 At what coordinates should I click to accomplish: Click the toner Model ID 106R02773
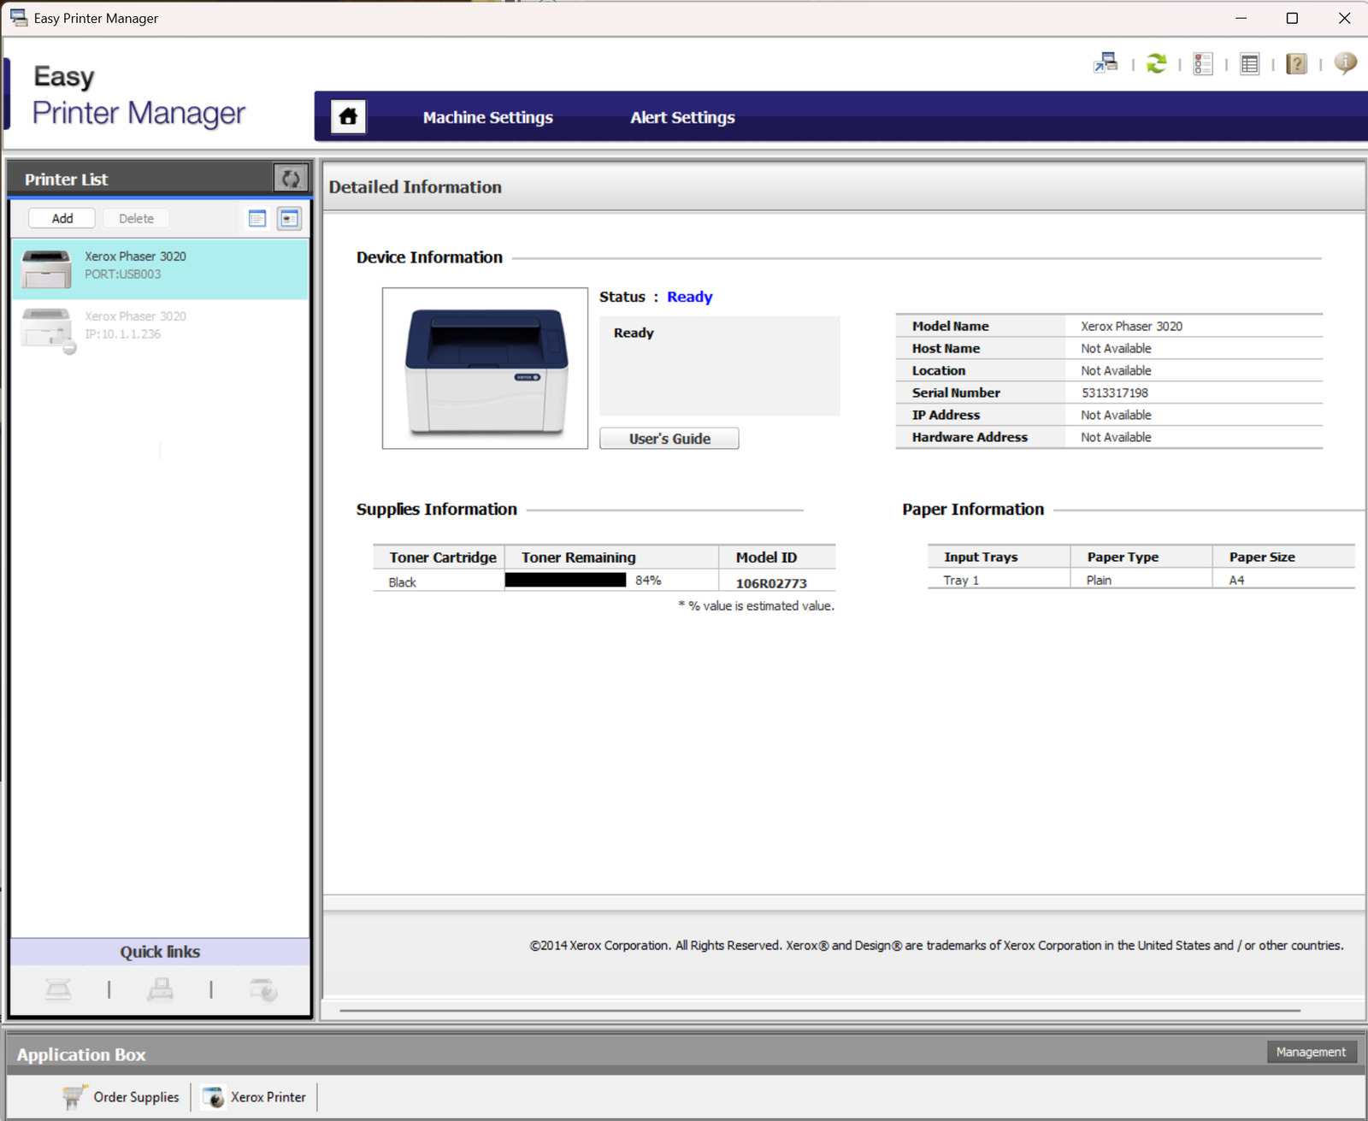tap(771, 583)
